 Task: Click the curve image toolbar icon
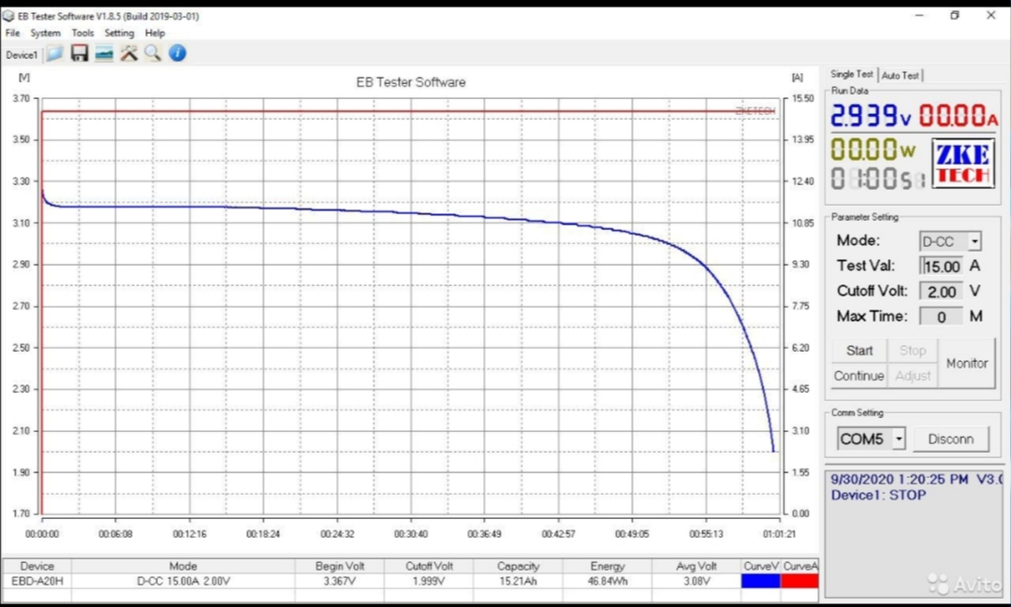(x=104, y=53)
